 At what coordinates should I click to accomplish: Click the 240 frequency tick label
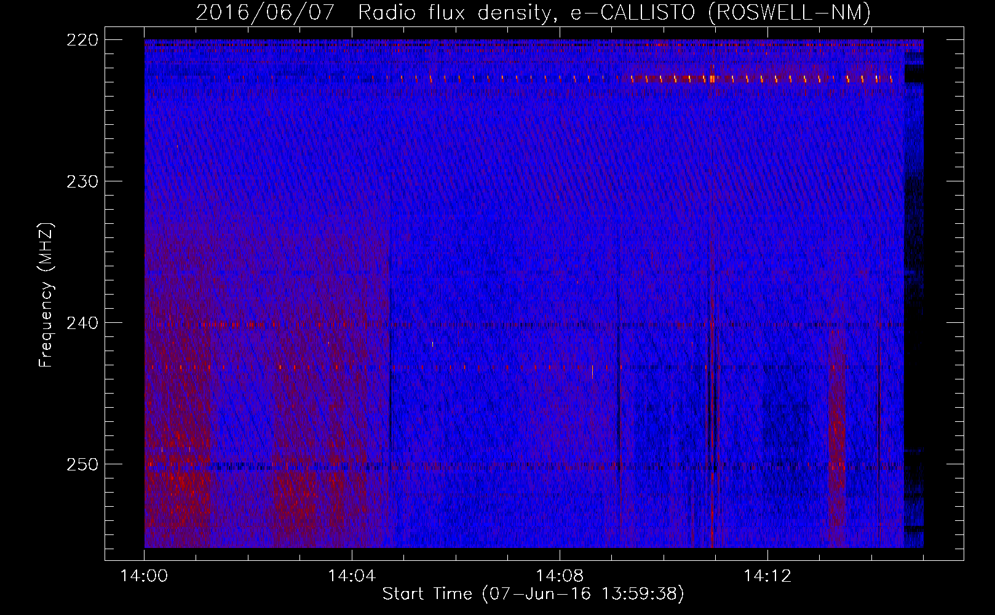click(82, 323)
